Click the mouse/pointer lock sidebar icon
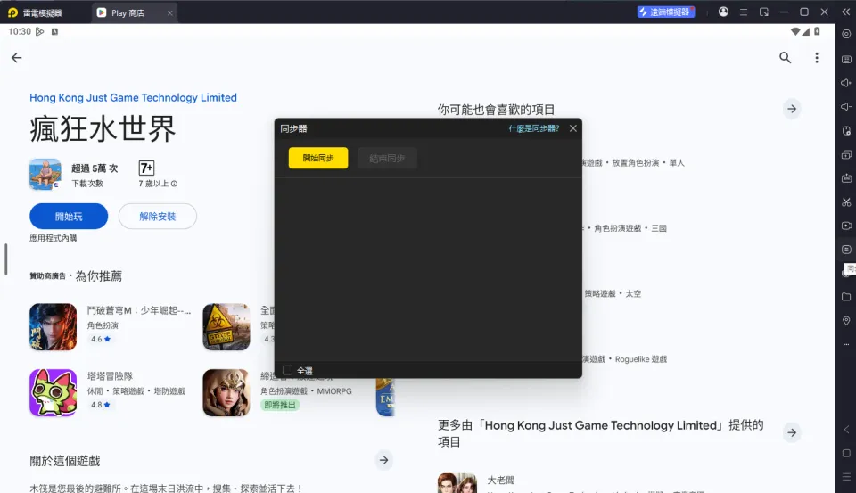This screenshot has height=493, width=856. click(x=846, y=130)
